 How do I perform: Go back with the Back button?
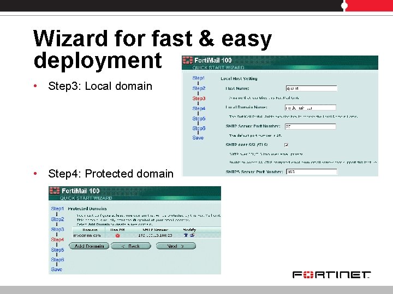pyautogui.click(x=131, y=246)
